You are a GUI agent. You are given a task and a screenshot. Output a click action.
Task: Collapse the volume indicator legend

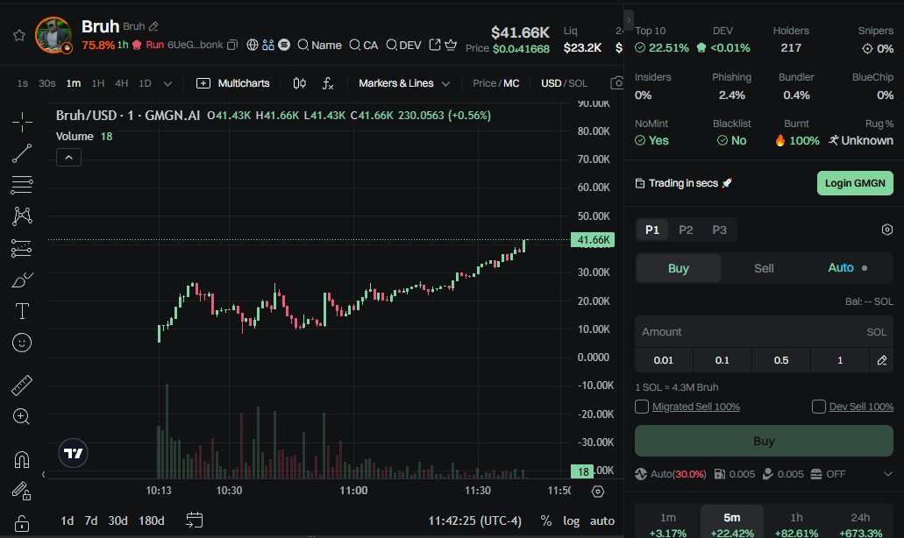(x=68, y=157)
